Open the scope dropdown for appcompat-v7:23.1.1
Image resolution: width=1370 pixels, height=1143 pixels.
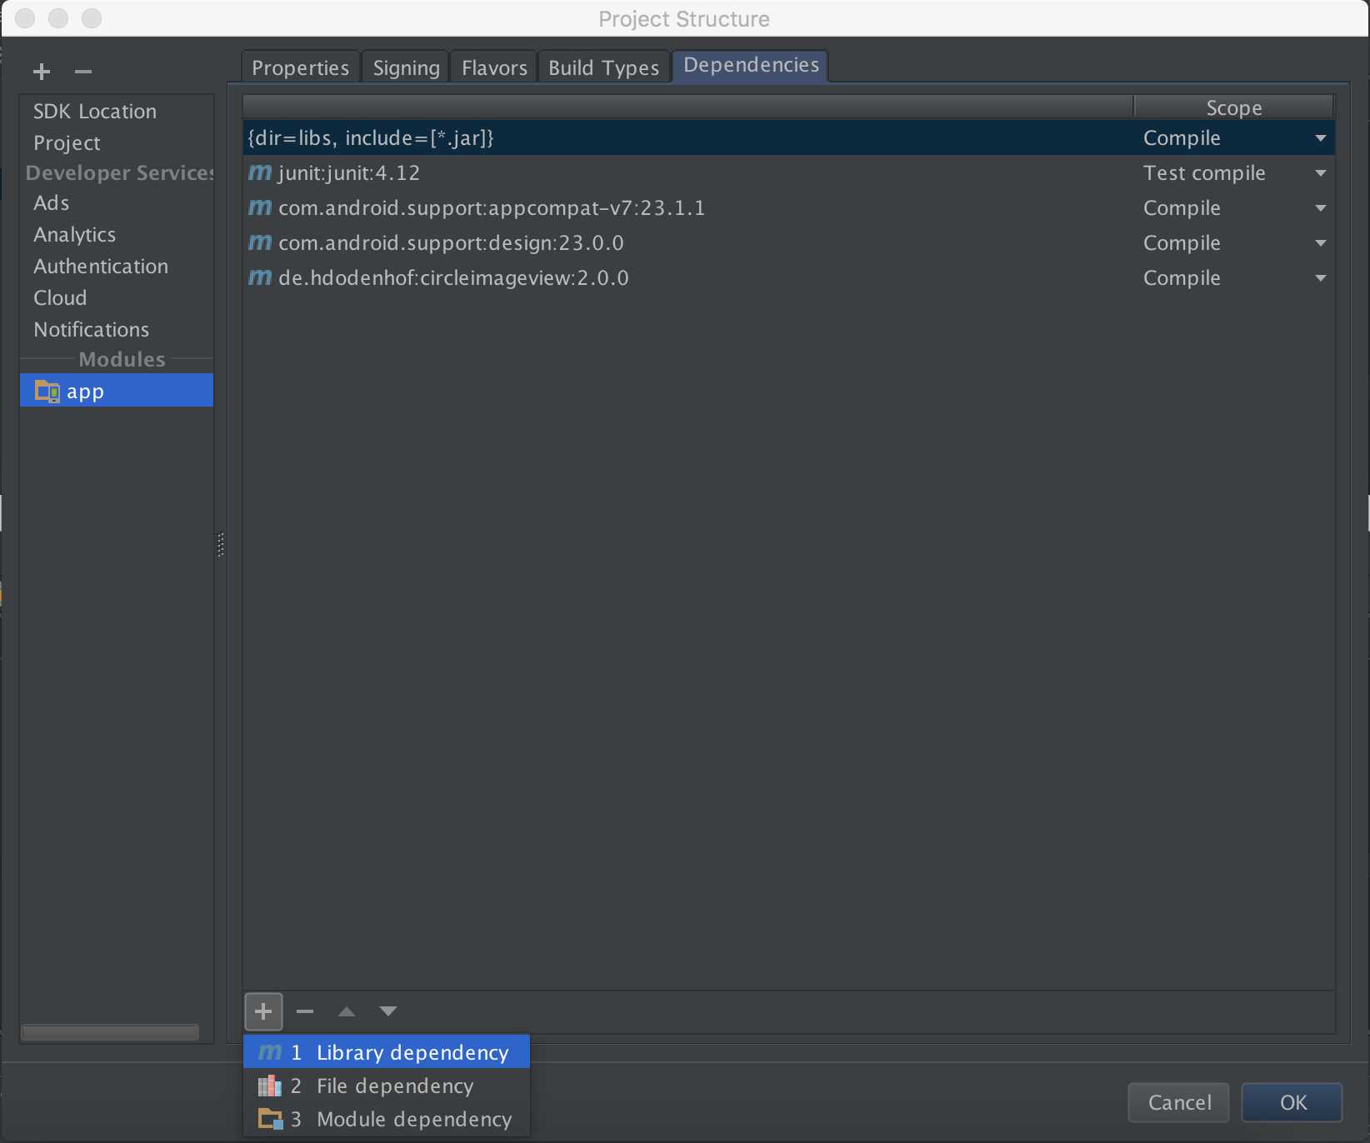pos(1321,208)
